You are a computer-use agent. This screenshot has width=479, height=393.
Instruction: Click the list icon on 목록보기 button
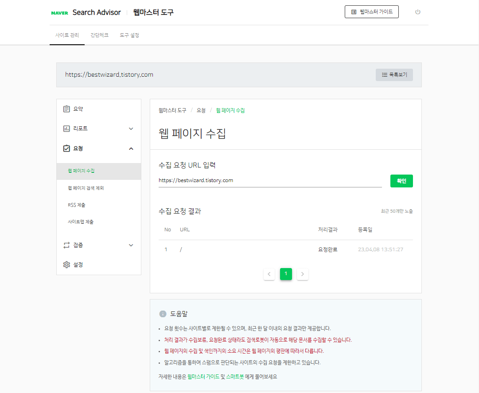(384, 74)
